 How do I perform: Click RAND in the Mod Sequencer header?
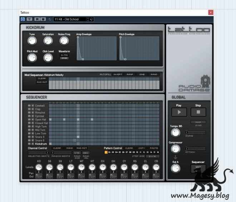(x=154, y=74)
